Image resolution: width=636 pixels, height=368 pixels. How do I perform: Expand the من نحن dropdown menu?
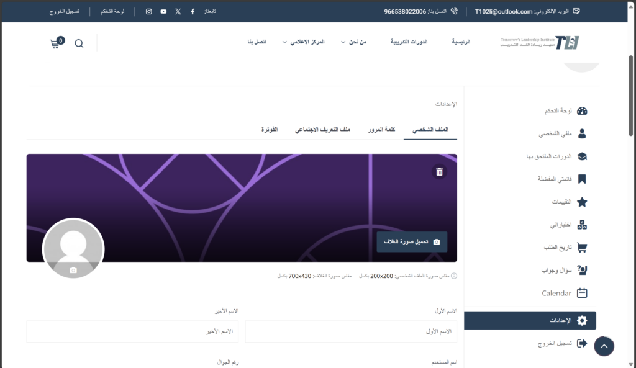coord(354,42)
